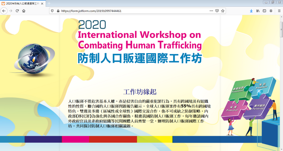The image size is (283, 151).
Task: Click the title International Workshop on
Action: click(x=139, y=35)
